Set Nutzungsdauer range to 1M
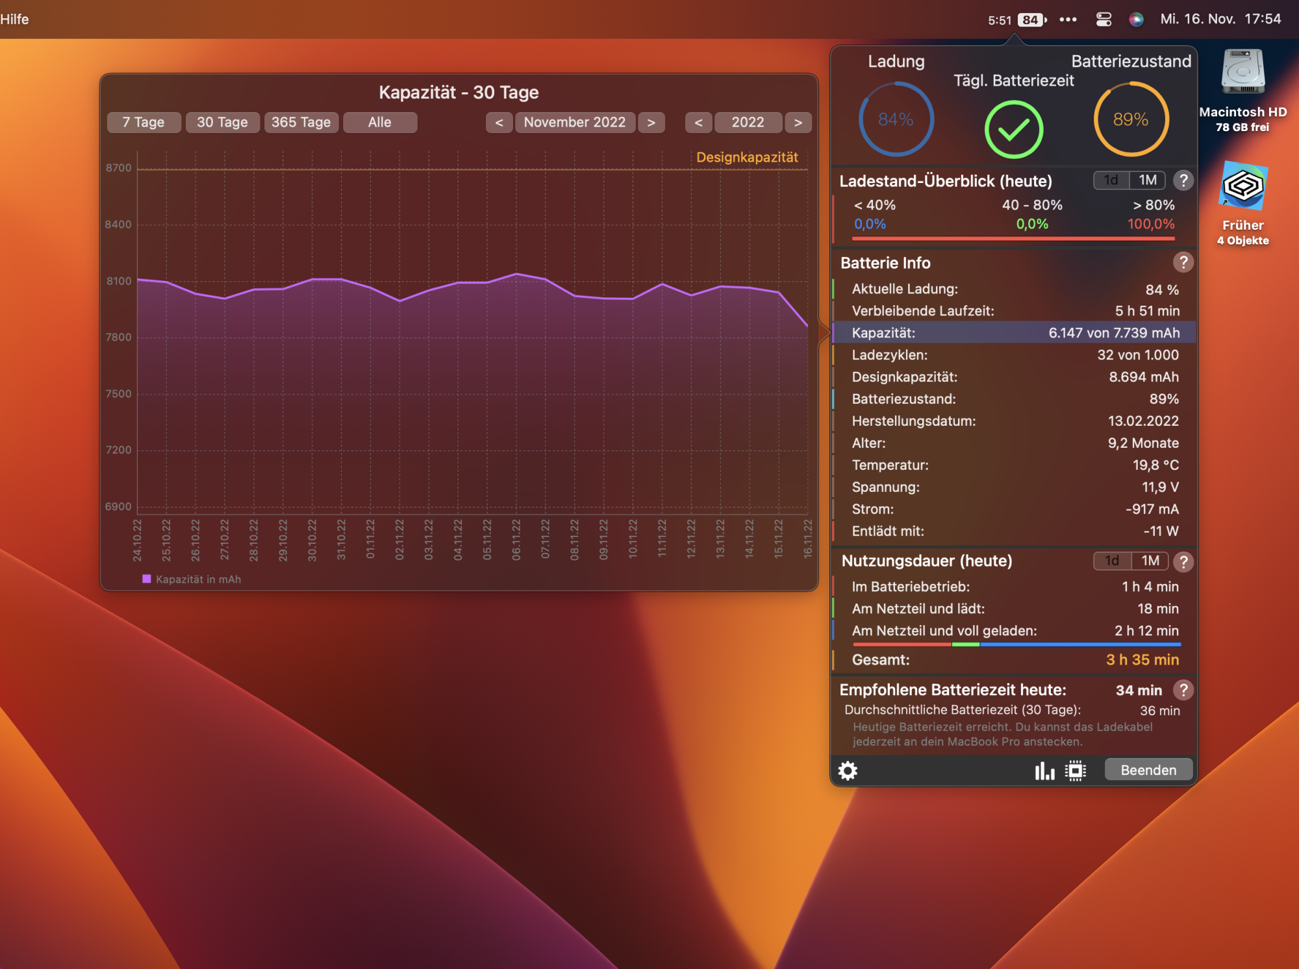The width and height of the screenshot is (1299, 969). 1150,561
